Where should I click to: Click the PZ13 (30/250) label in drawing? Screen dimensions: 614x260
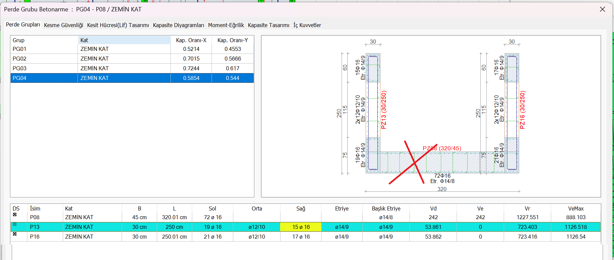384,110
